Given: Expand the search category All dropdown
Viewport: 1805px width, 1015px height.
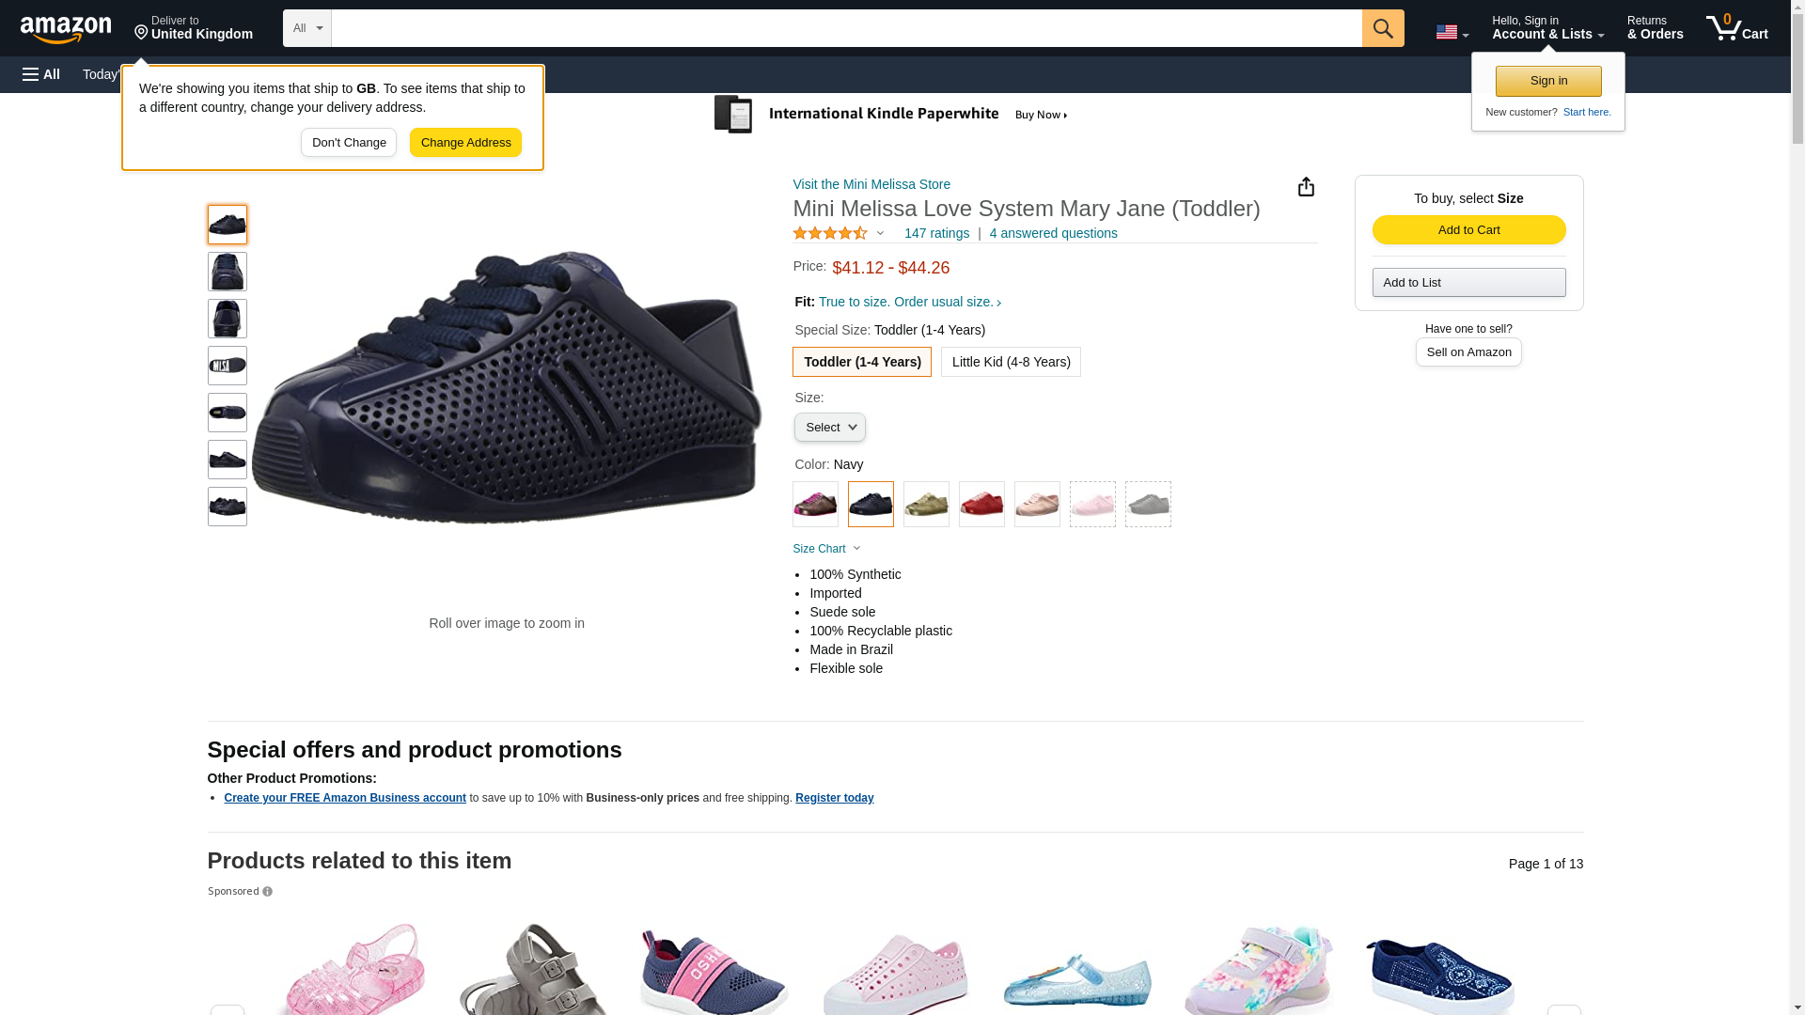Looking at the screenshot, I should (x=306, y=28).
